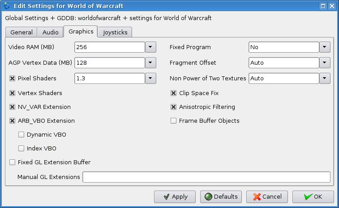Expand the Pixel Shaders version dropdown
The height and width of the screenshot is (208, 339).
click(150, 78)
